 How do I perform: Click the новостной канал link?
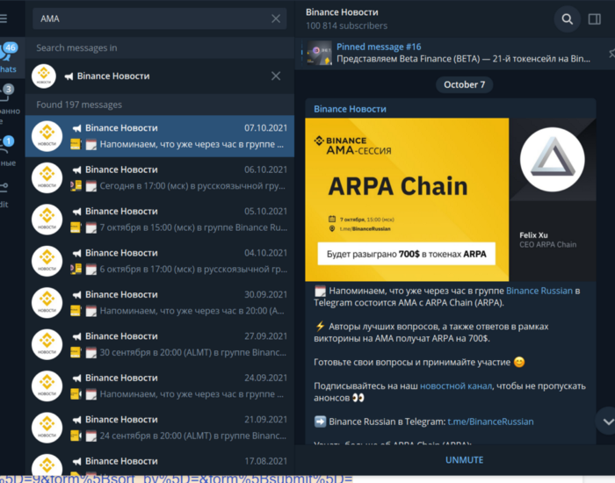[x=456, y=386]
